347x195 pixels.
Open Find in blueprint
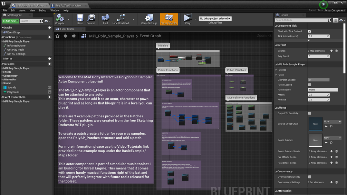(105, 19)
